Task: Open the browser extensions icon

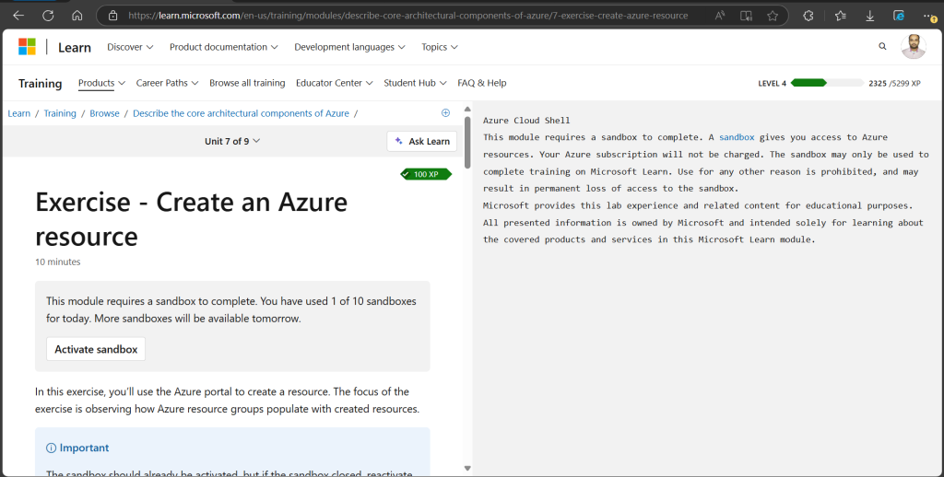Action: click(x=808, y=17)
